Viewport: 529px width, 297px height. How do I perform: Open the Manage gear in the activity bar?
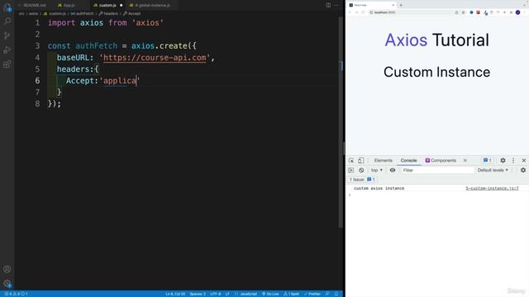[7, 284]
